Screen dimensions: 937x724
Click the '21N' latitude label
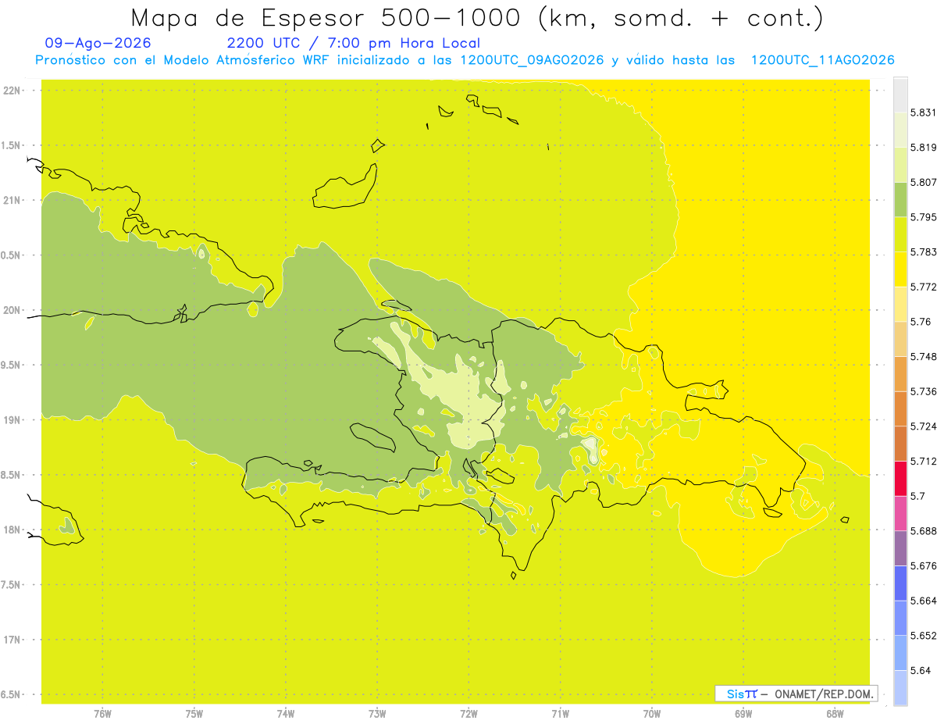click(x=12, y=200)
